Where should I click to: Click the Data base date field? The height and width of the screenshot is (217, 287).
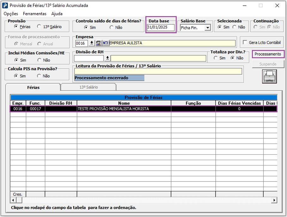161,28
